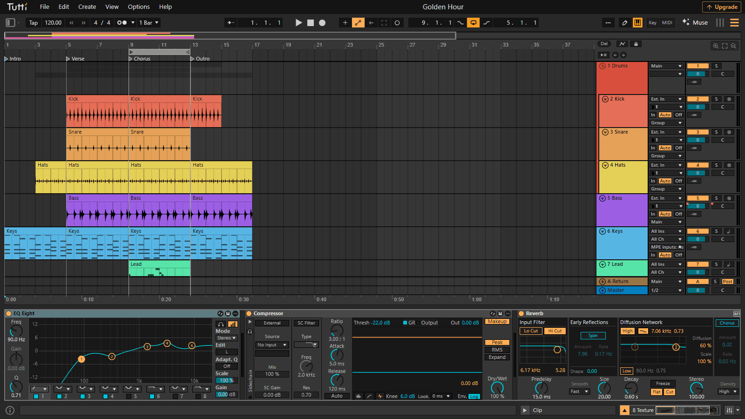745x419 pixels.
Task: Open the Options menu
Action: (x=139, y=7)
